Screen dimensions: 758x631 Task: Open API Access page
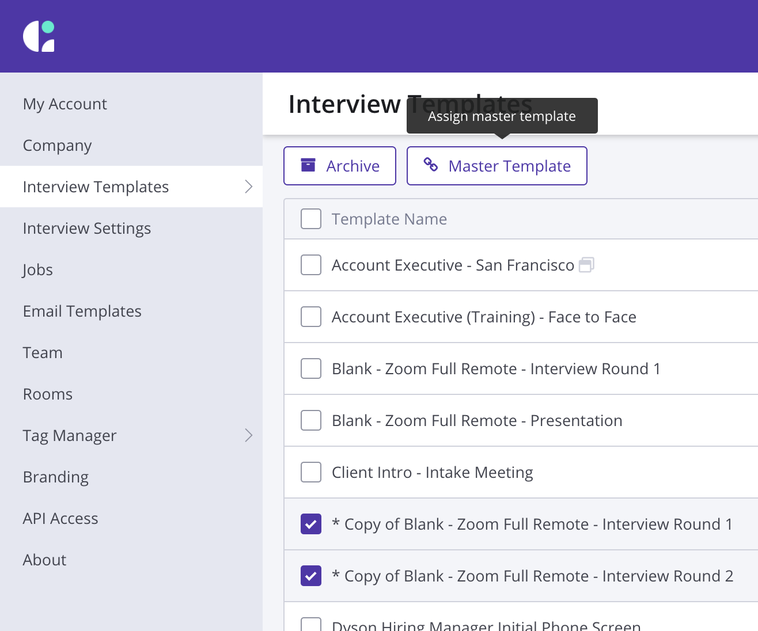point(60,518)
